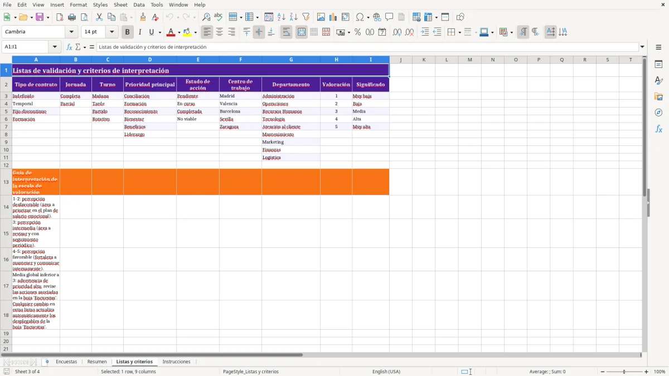Switch to Resumen sheet tab
The image size is (669, 376).
(96, 362)
